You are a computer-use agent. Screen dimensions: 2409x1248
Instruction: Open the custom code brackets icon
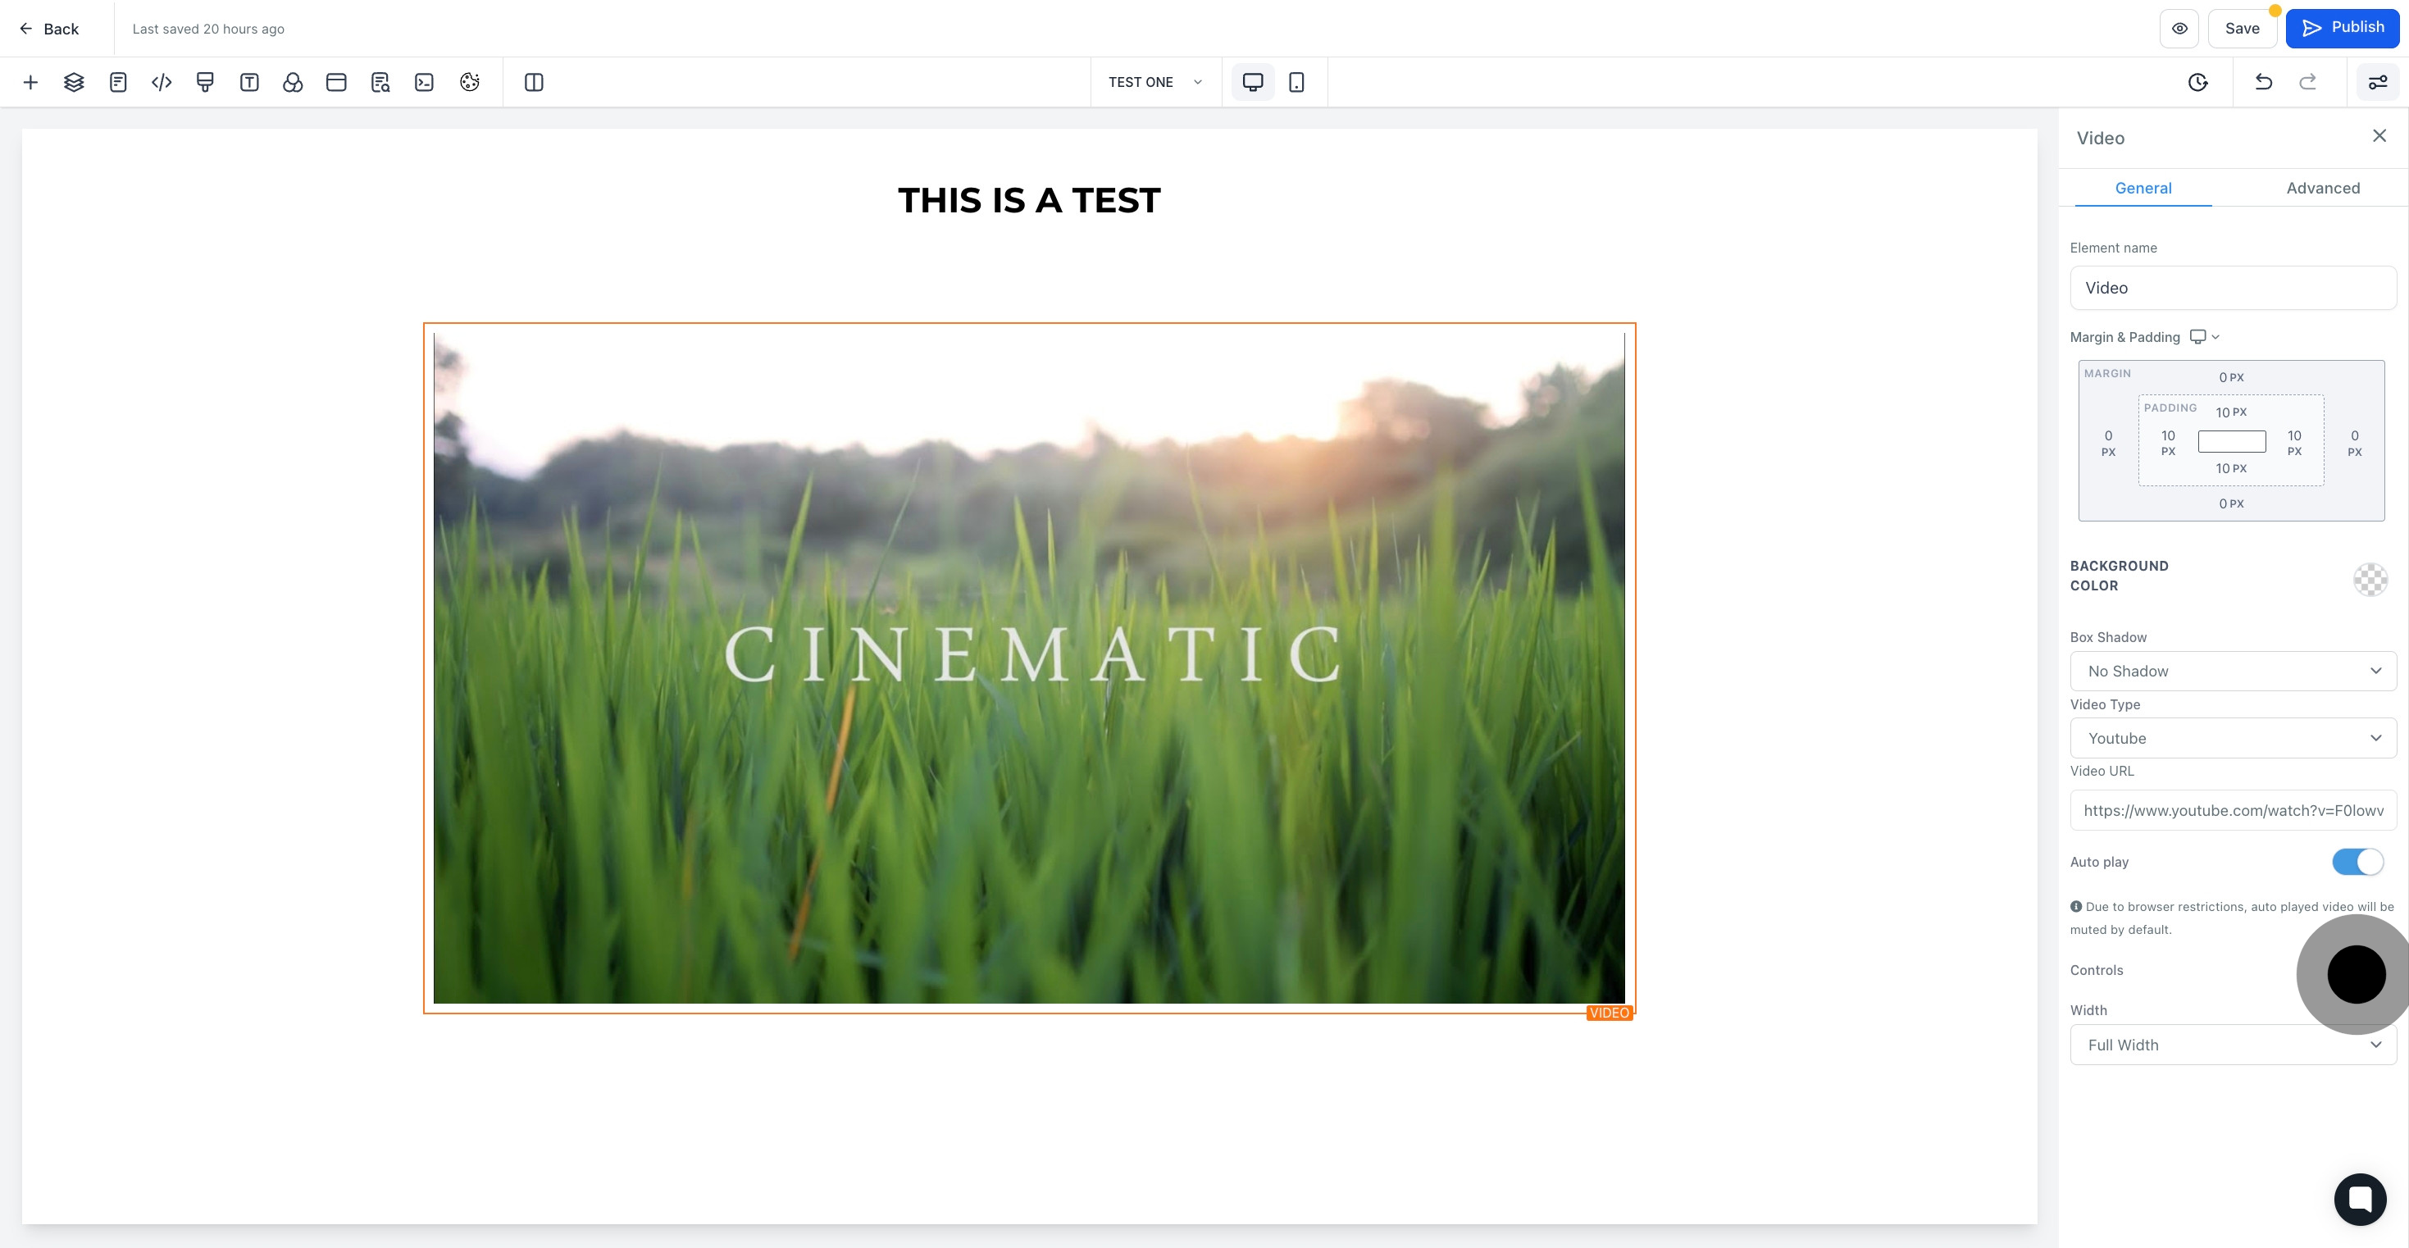point(162,82)
